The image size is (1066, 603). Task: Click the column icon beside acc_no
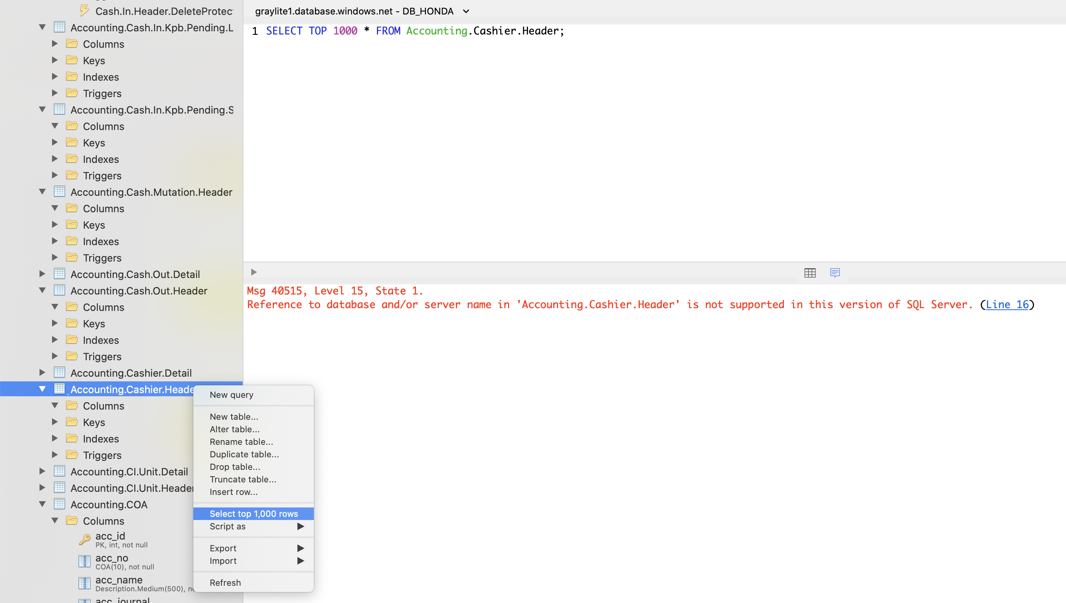(85, 561)
